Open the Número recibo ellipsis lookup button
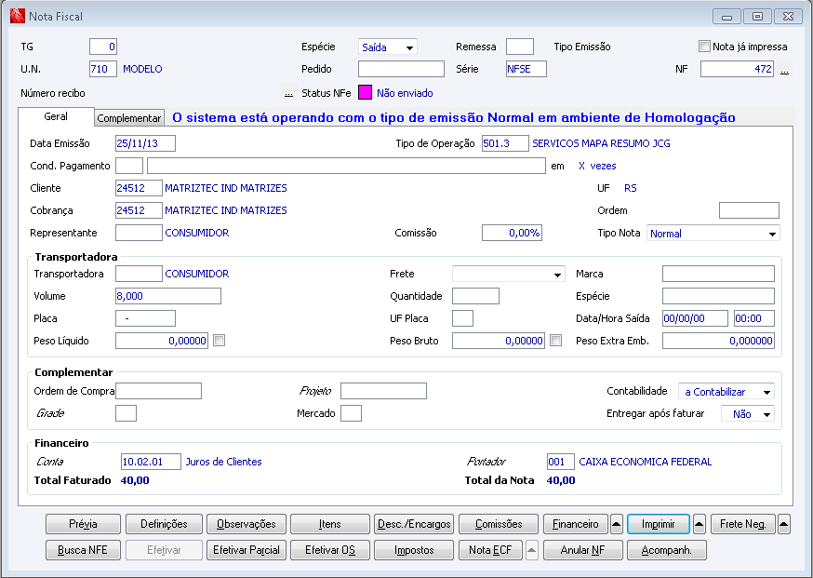The width and height of the screenshot is (813, 578). [x=288, y=93]
